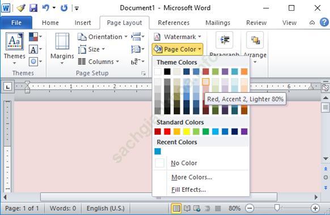Click the tab selector at ruler corner

pyautogui.click(x=8, y=87)
